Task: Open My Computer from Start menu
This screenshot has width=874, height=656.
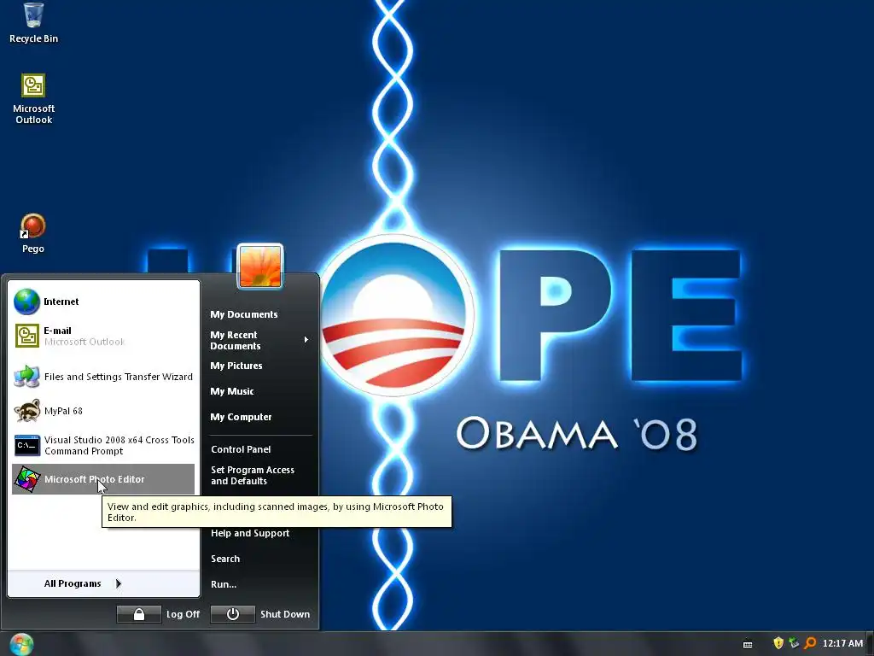Action: coord(241,417)
